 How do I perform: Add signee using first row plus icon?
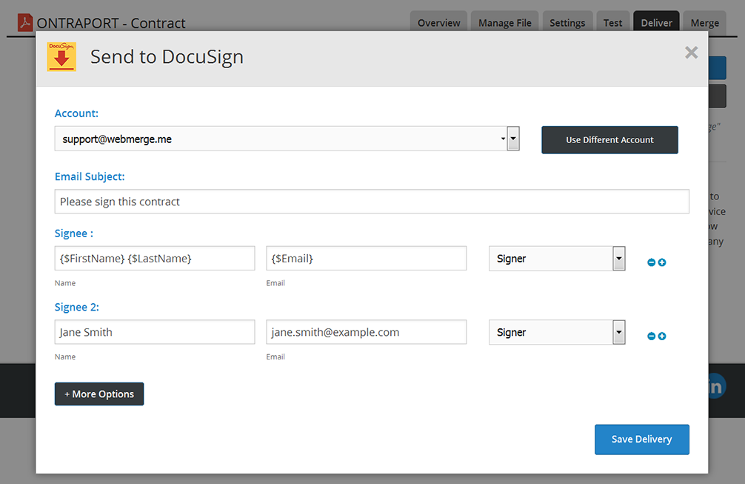pos(662,262)
